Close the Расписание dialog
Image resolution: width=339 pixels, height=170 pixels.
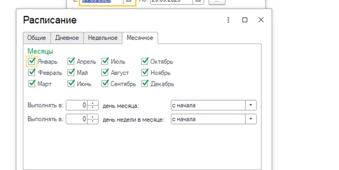point(261,20)
